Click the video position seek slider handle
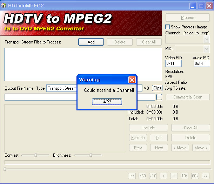The width and height of the screenshot is (214, 184). [5, 169]
